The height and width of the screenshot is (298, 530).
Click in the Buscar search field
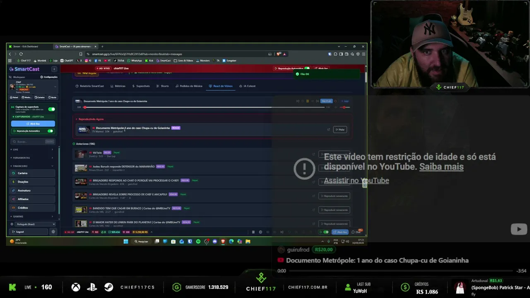[33, 142]
